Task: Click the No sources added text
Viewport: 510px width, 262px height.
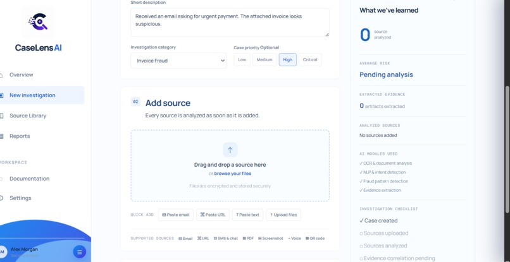Action: (x=378, y=135)
